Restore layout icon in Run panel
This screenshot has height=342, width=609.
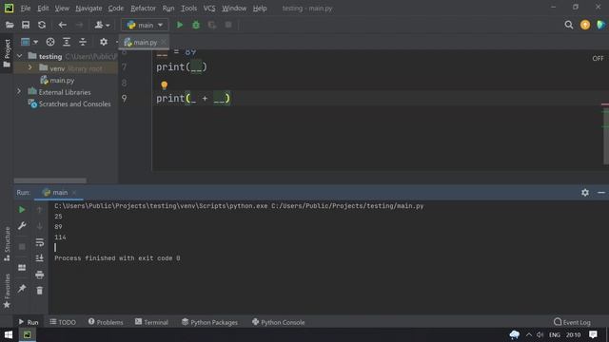(22, 268)
